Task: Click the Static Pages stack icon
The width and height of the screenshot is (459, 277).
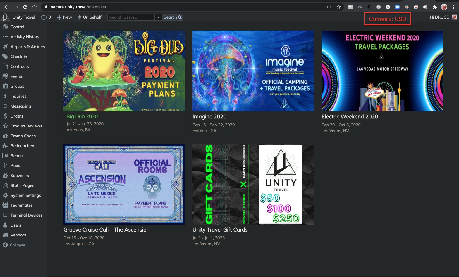Action: point(5,185)
